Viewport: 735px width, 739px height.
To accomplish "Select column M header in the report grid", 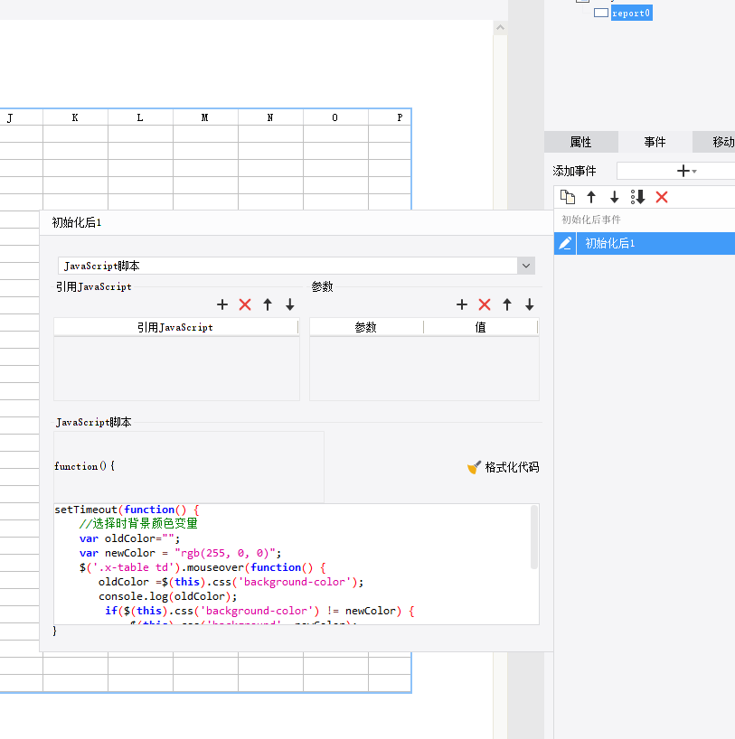I will point(205,117).
